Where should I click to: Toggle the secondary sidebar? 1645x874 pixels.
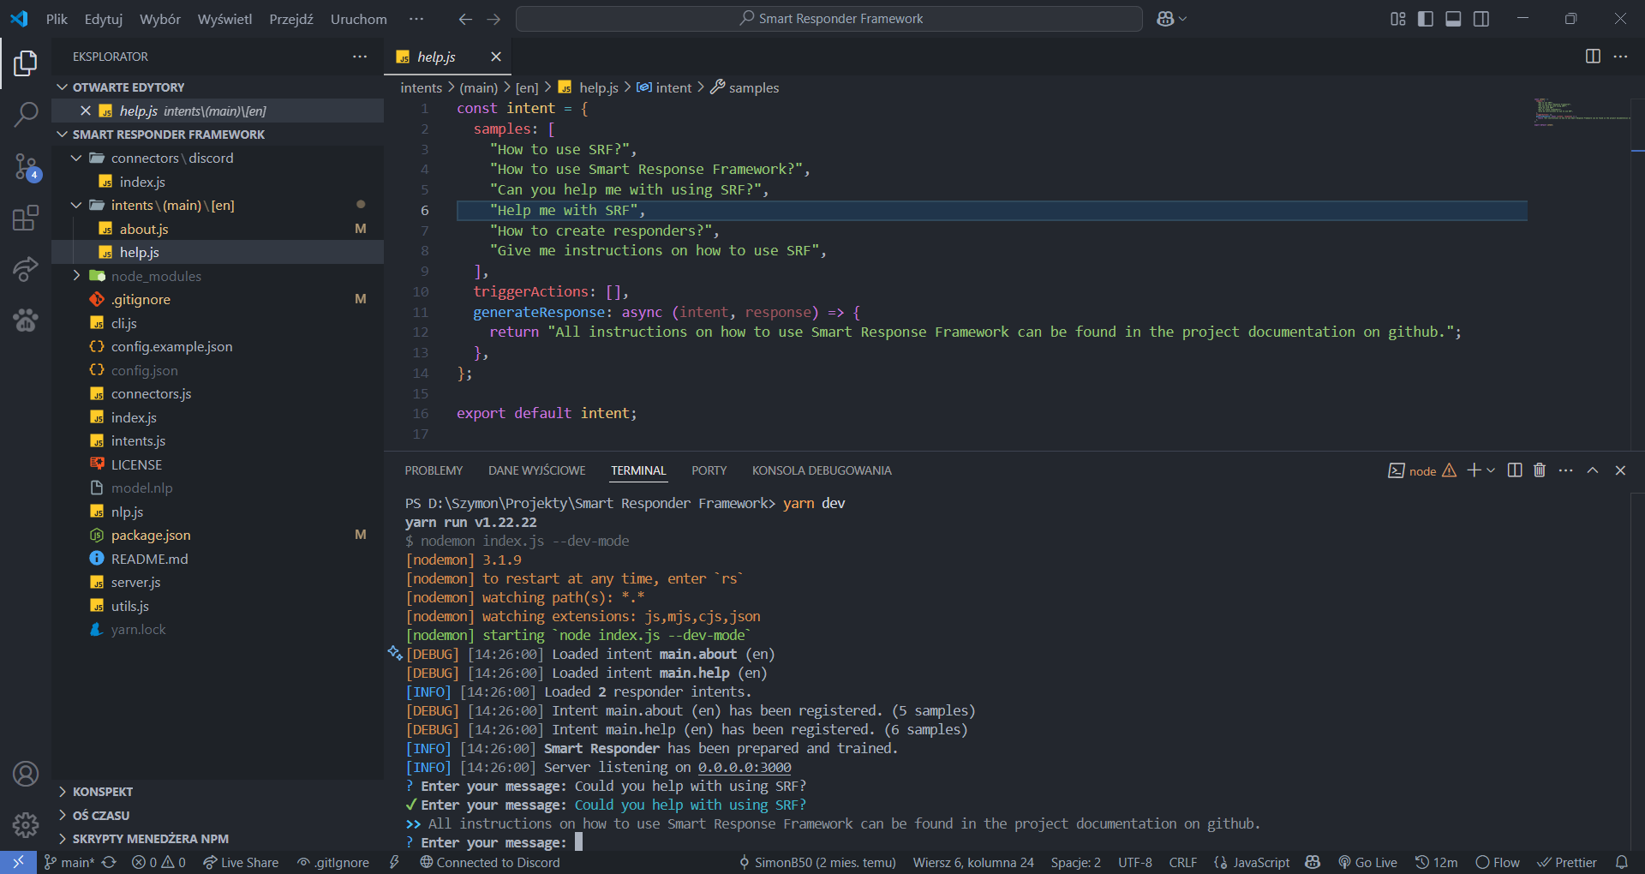(1481, 18)
